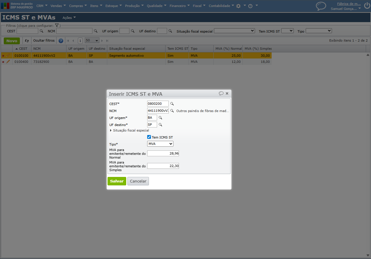Go to last page of grid
Image resolution: width=371 pixels, height=259 pixels.
click(107, 41)
